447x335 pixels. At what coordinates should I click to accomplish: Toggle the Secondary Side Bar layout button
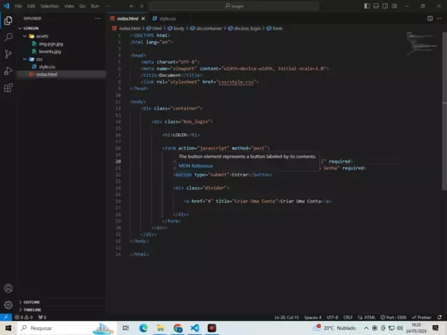(386, 6)
